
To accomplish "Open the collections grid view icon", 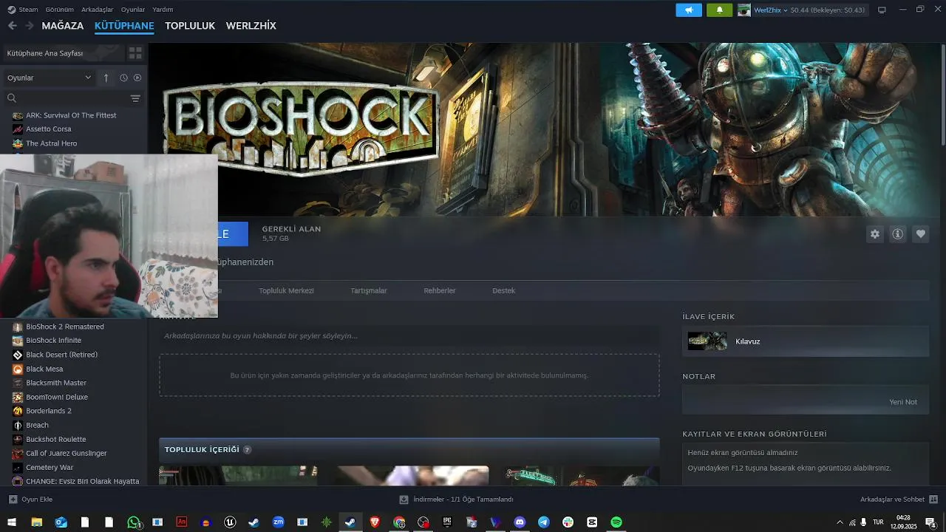I will pyautogui.click(x=135, y=53).
